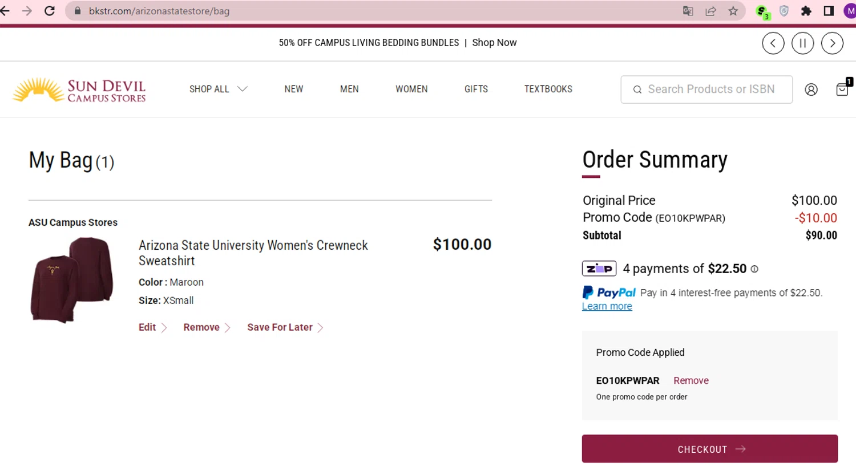The image size is (856, 471).
Task: Click the Shop Now banner link
Action: [x=494, y=43]
